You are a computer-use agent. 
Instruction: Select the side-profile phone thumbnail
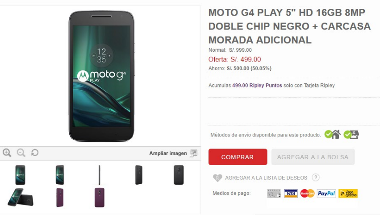pos(100,175)
